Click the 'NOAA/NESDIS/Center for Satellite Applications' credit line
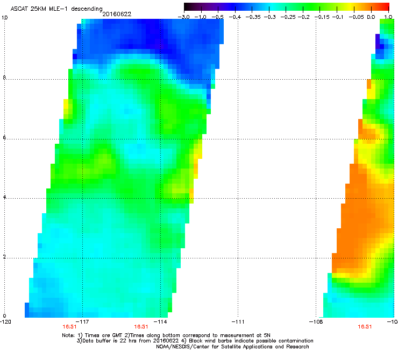Viewport: 398px width, 350px height. click(232, 347)
